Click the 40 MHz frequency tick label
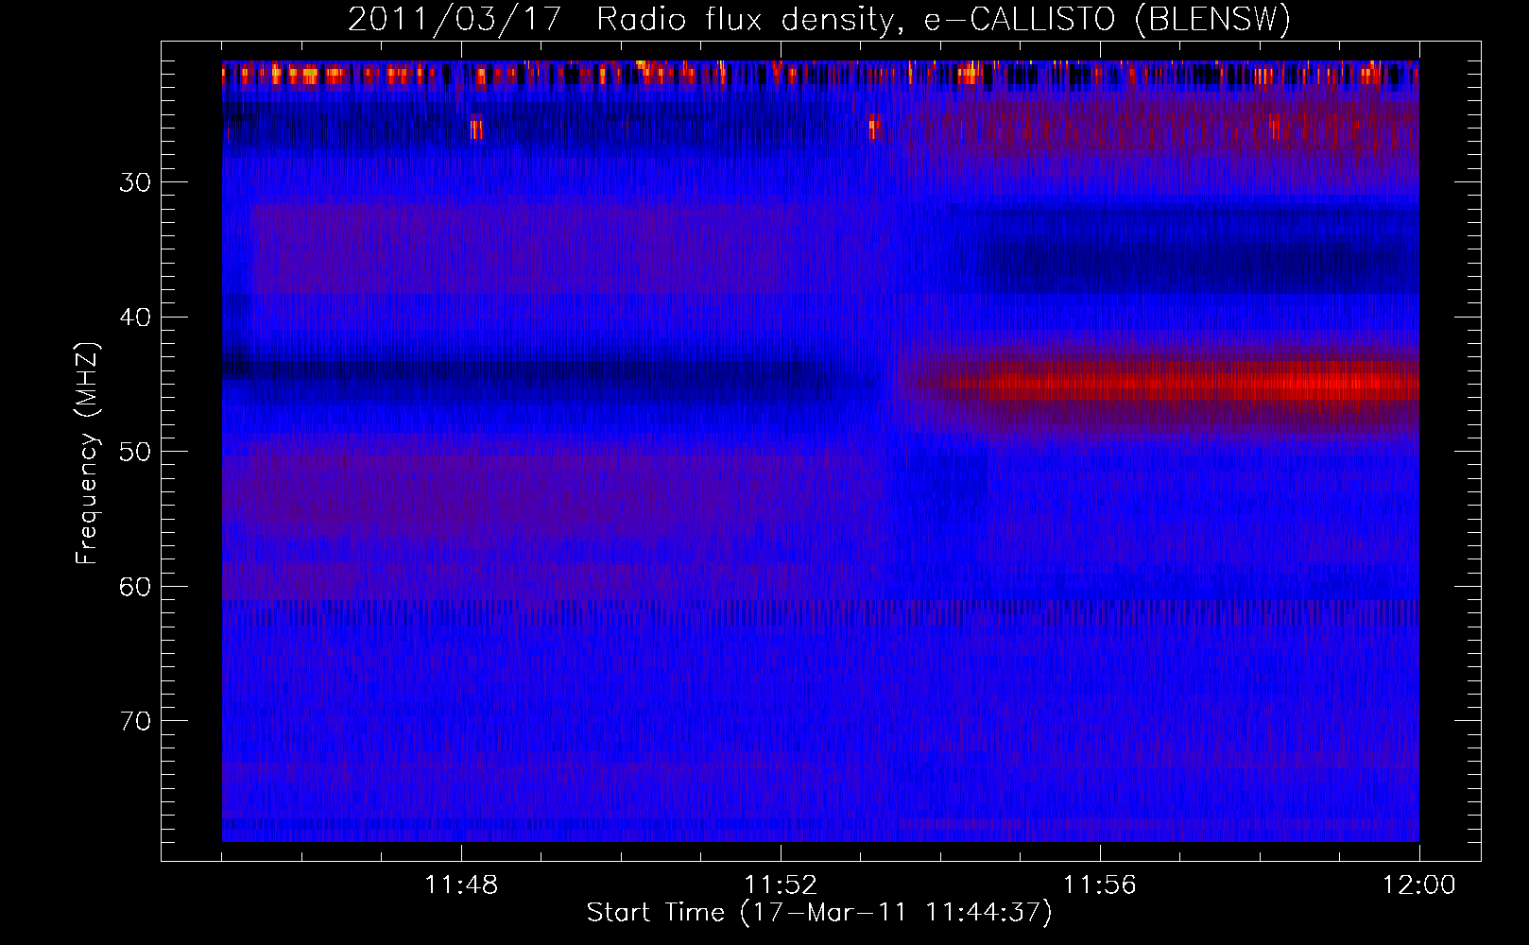Image resolution: width=1529 pixels, height=945 pixels. tap(135, 318)
